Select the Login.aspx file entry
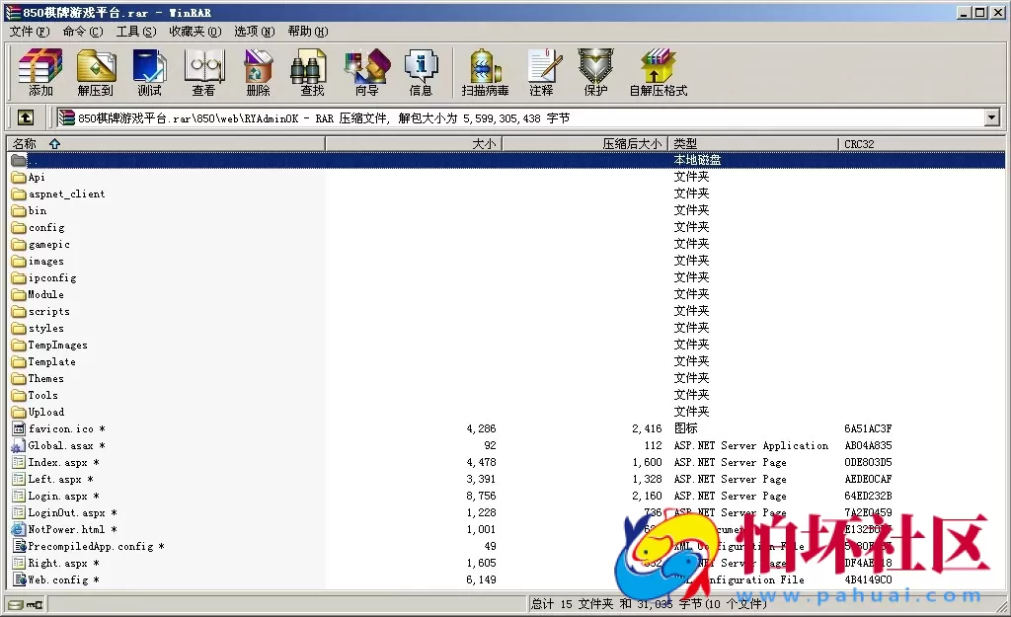The width and height of the screenshot is (1011, 617). pyautogui.click(x=57, y=497)
